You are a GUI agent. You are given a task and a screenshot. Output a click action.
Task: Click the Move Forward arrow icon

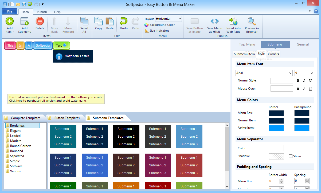pyautogui.click(x=68, y=21)
